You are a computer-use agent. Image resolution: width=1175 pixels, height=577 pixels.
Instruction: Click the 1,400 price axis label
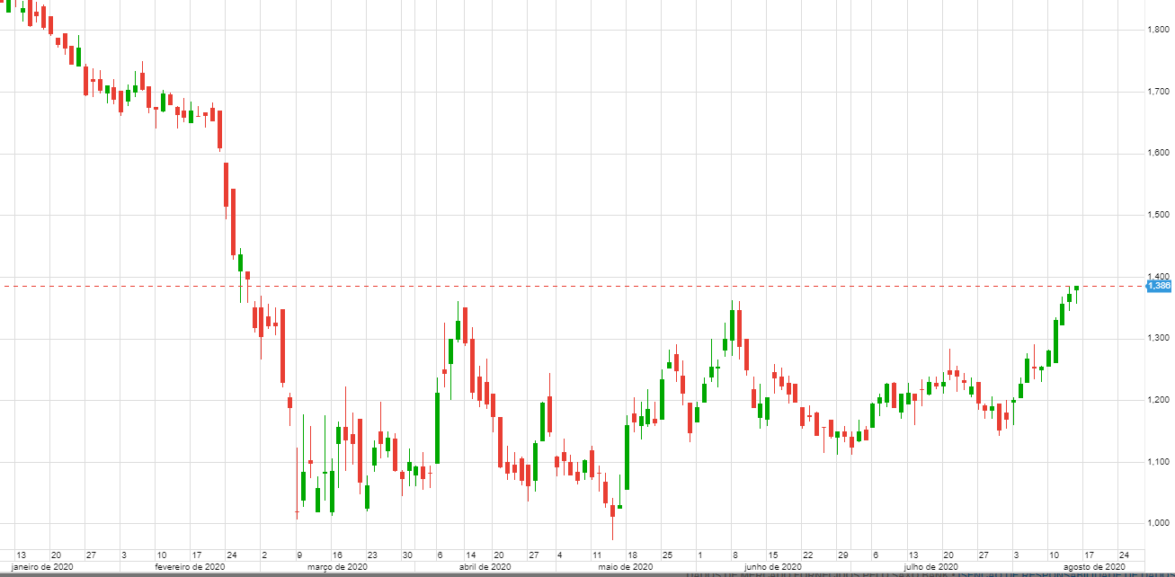(x=1158, y=276)
